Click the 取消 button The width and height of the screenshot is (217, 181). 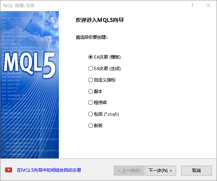[197, 171]
